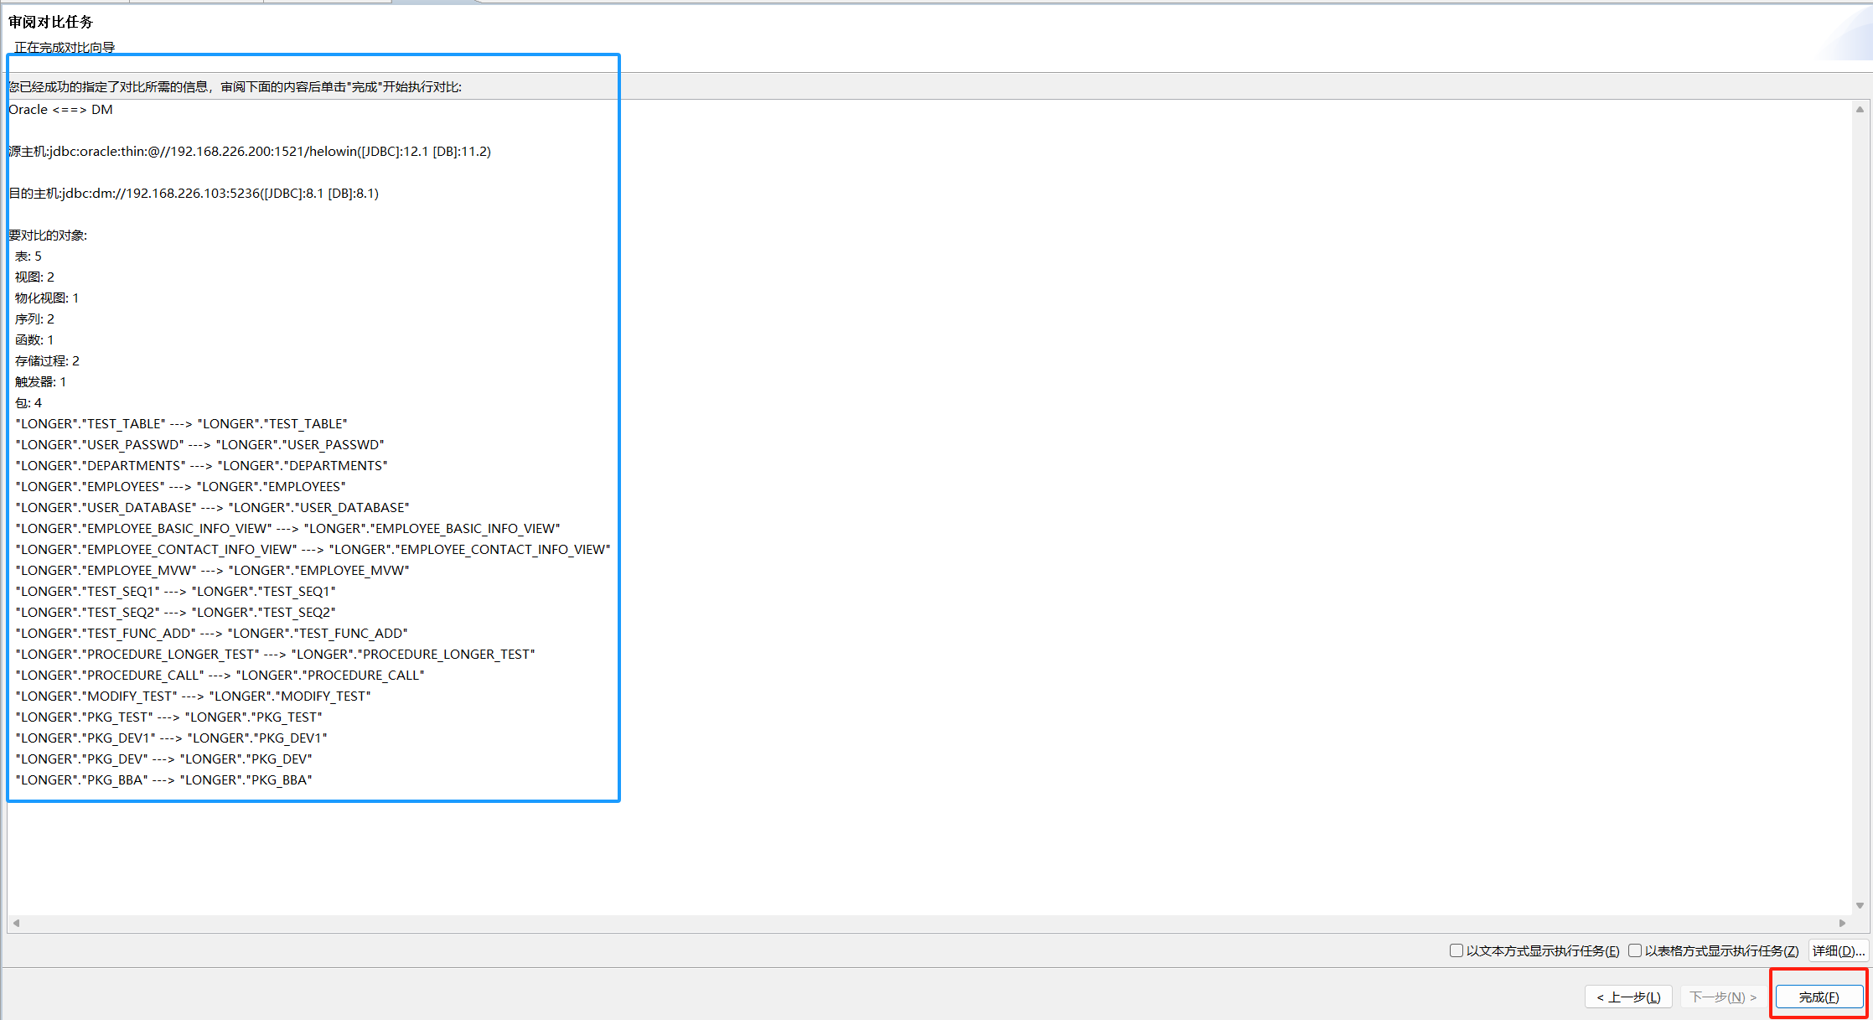1873x1020 pixels.
Task: Click the horizontal scrollbar left arrow
Action: (16, 923)
